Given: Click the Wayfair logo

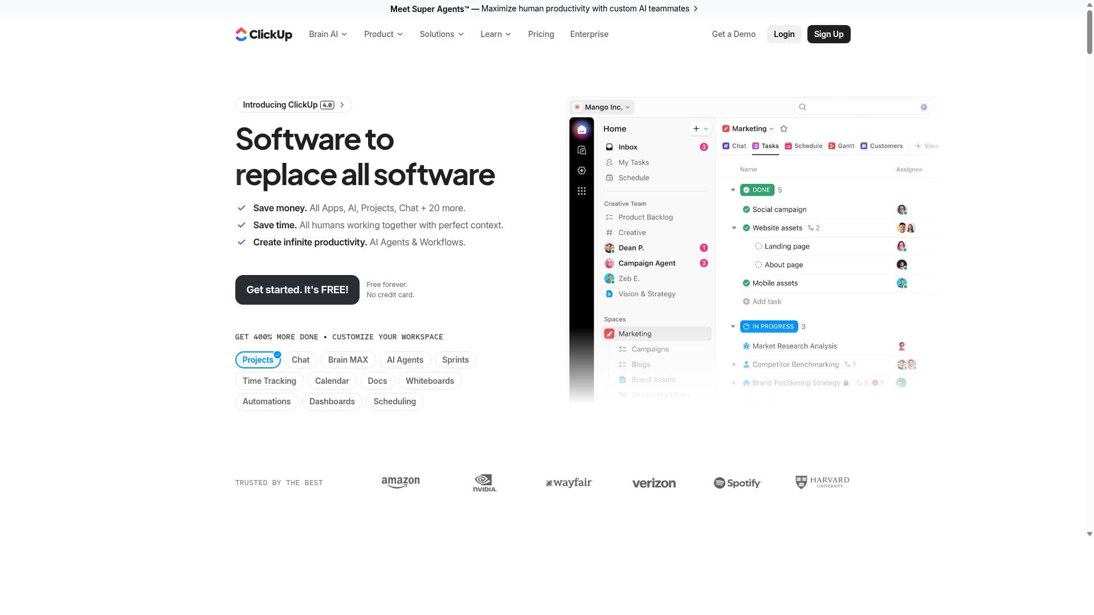Looking at the screenshot, I should click(569, 483).
